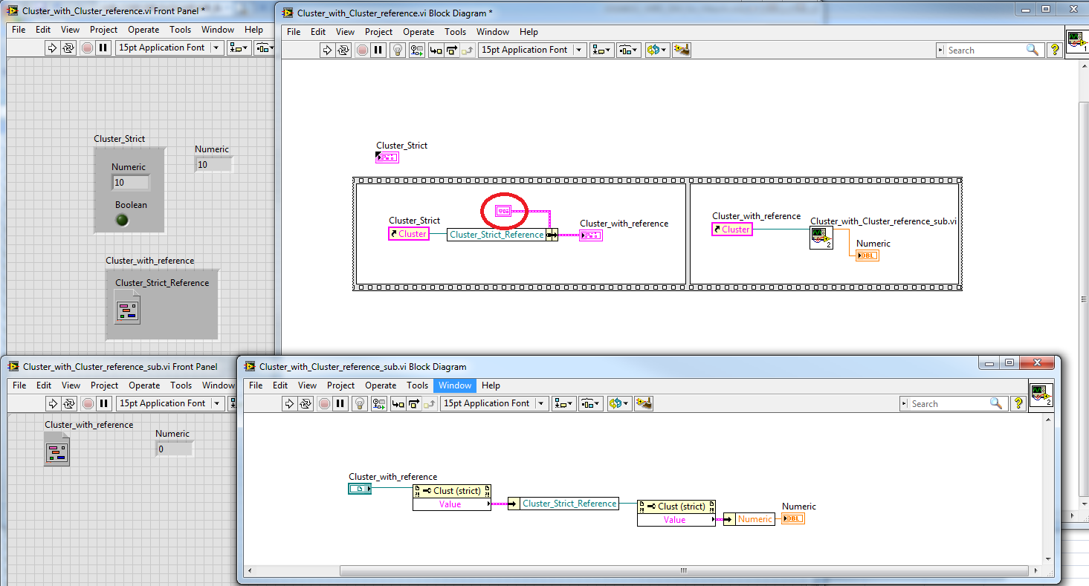Click the Numeric unbundle element in sub VI diagram

tap(749, 519)
